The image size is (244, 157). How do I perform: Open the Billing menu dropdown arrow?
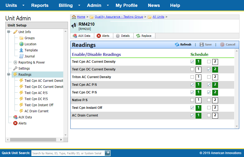click(x=79, y=5)
